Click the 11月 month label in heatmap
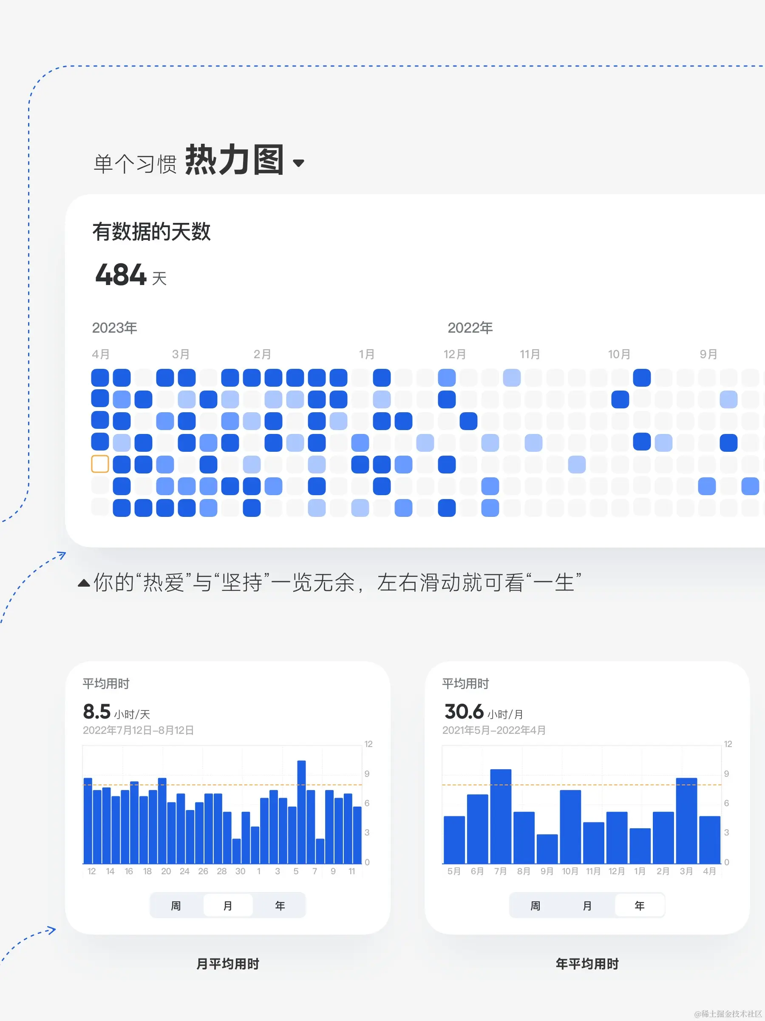Viewport: 765px width, 1021px height. tap(530, 354)
